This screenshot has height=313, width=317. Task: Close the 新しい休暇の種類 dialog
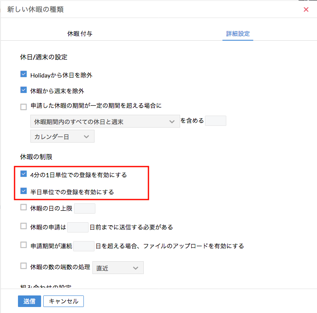pyautogui.click(x=306, y=9)
